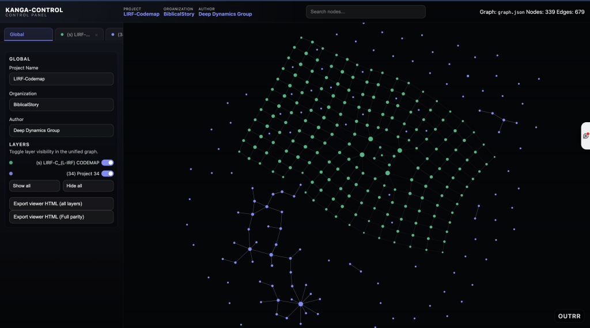This screenshot has height=328, width=590.
Task: Select the large purple hub node with most spokes
Action: click(300, 304)
